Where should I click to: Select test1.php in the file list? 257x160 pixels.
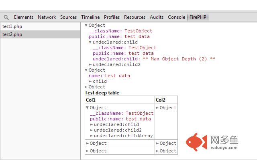tap(12, 26)
